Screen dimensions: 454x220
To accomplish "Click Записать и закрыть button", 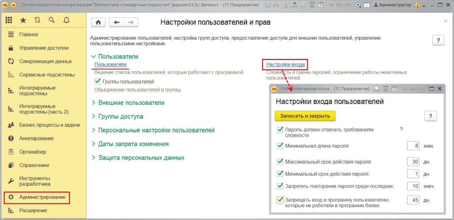I will click(x=305, y=116).
